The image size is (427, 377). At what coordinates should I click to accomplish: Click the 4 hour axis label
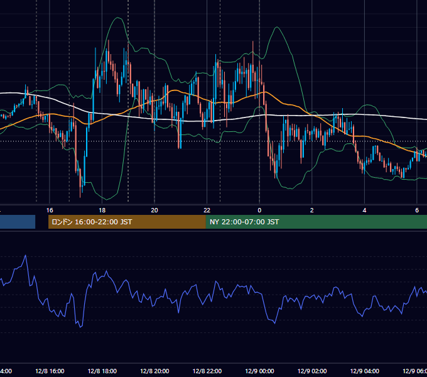(364, 210)
